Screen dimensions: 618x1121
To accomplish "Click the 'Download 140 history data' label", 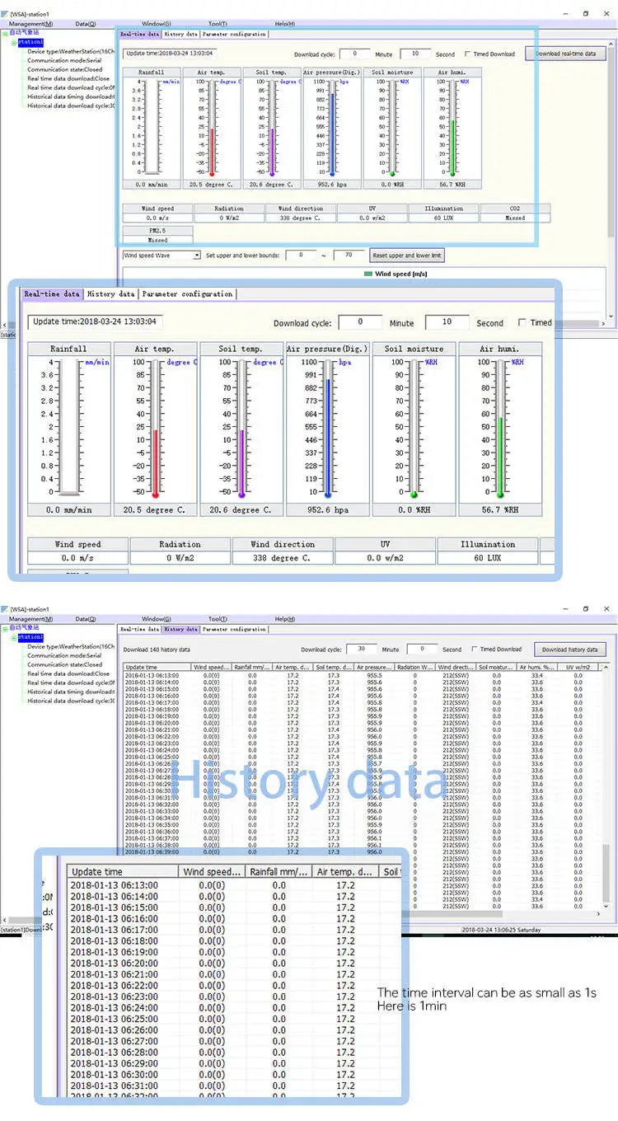I will 157,650.
